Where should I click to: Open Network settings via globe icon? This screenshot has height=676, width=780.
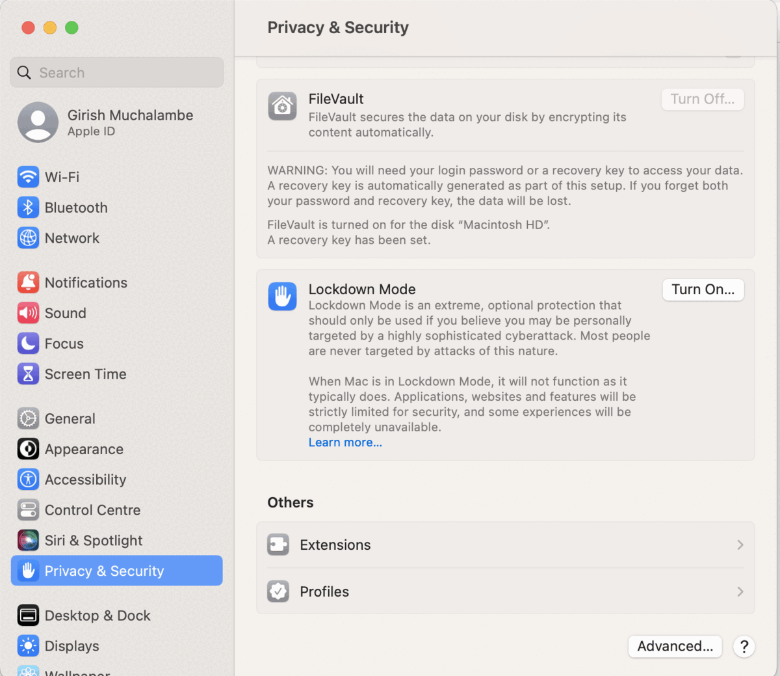[28, 238]
